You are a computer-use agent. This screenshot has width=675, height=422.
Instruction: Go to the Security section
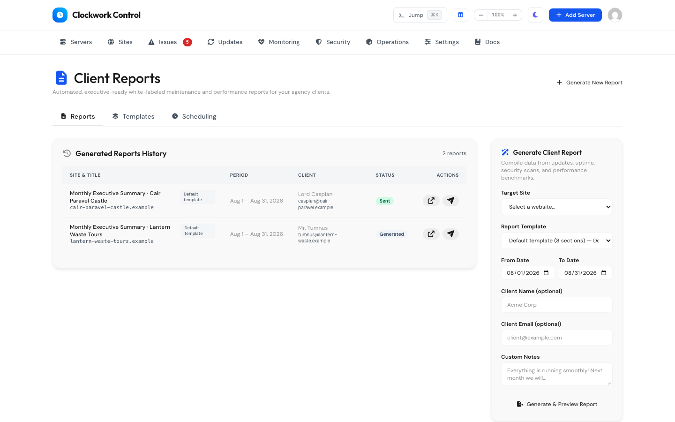333,42
